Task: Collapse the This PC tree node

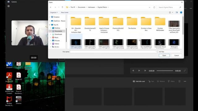Action: coord(49,25)
